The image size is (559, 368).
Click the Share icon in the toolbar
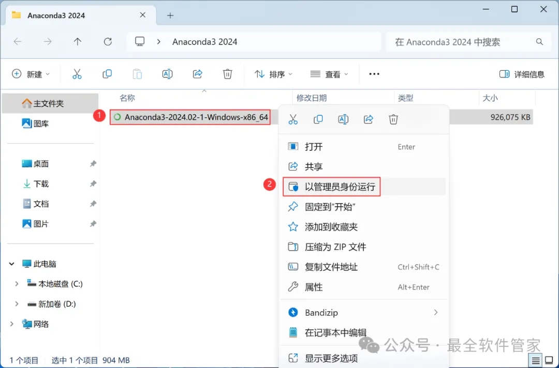tap(198, 74)
